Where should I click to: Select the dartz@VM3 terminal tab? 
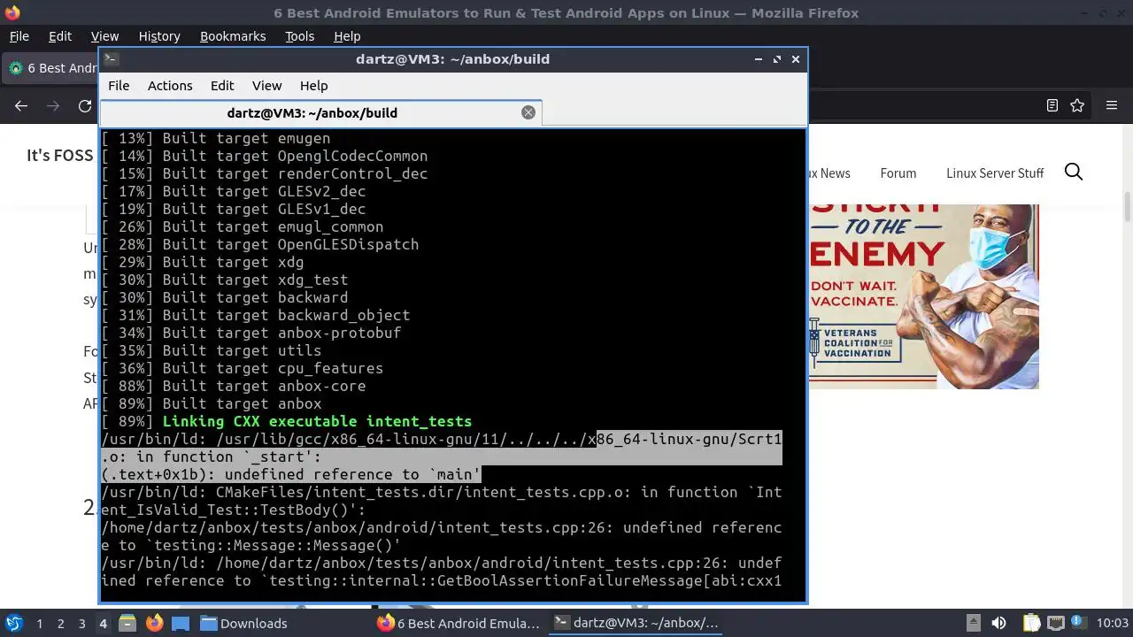tap(312, 112)
